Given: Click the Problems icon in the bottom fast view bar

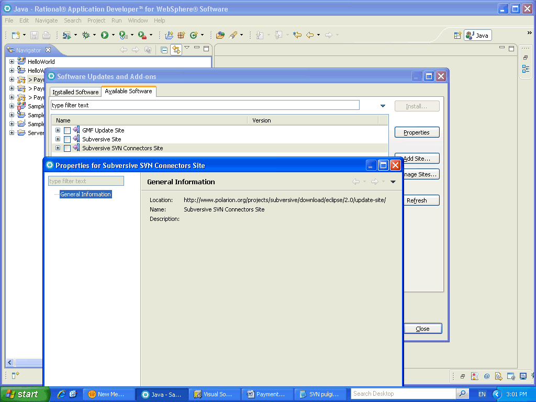Looking at the screenshot, I should click(x=474, y=376).
